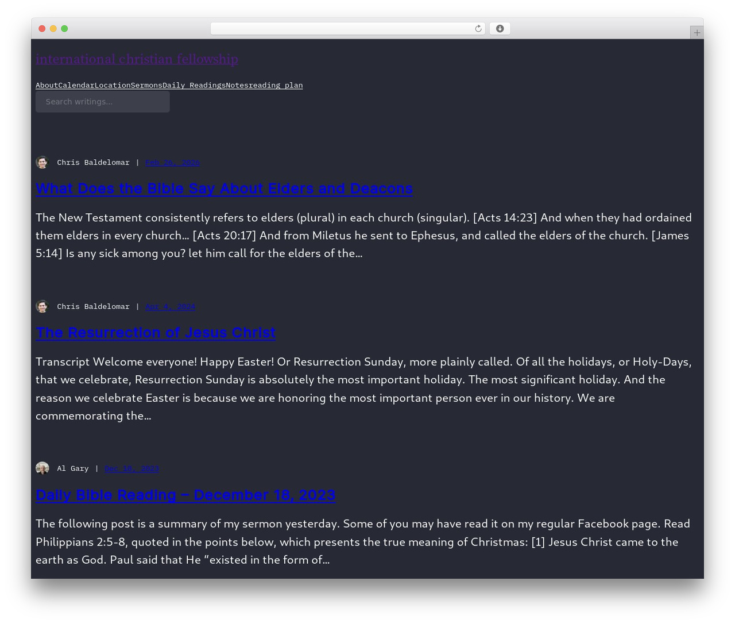This screenshot has height=623, width=735.
Task: Open the post about Elders and Deacons
Action: 224,189
